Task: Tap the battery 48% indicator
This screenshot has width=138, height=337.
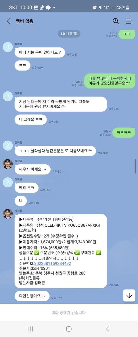Action: 122,7
